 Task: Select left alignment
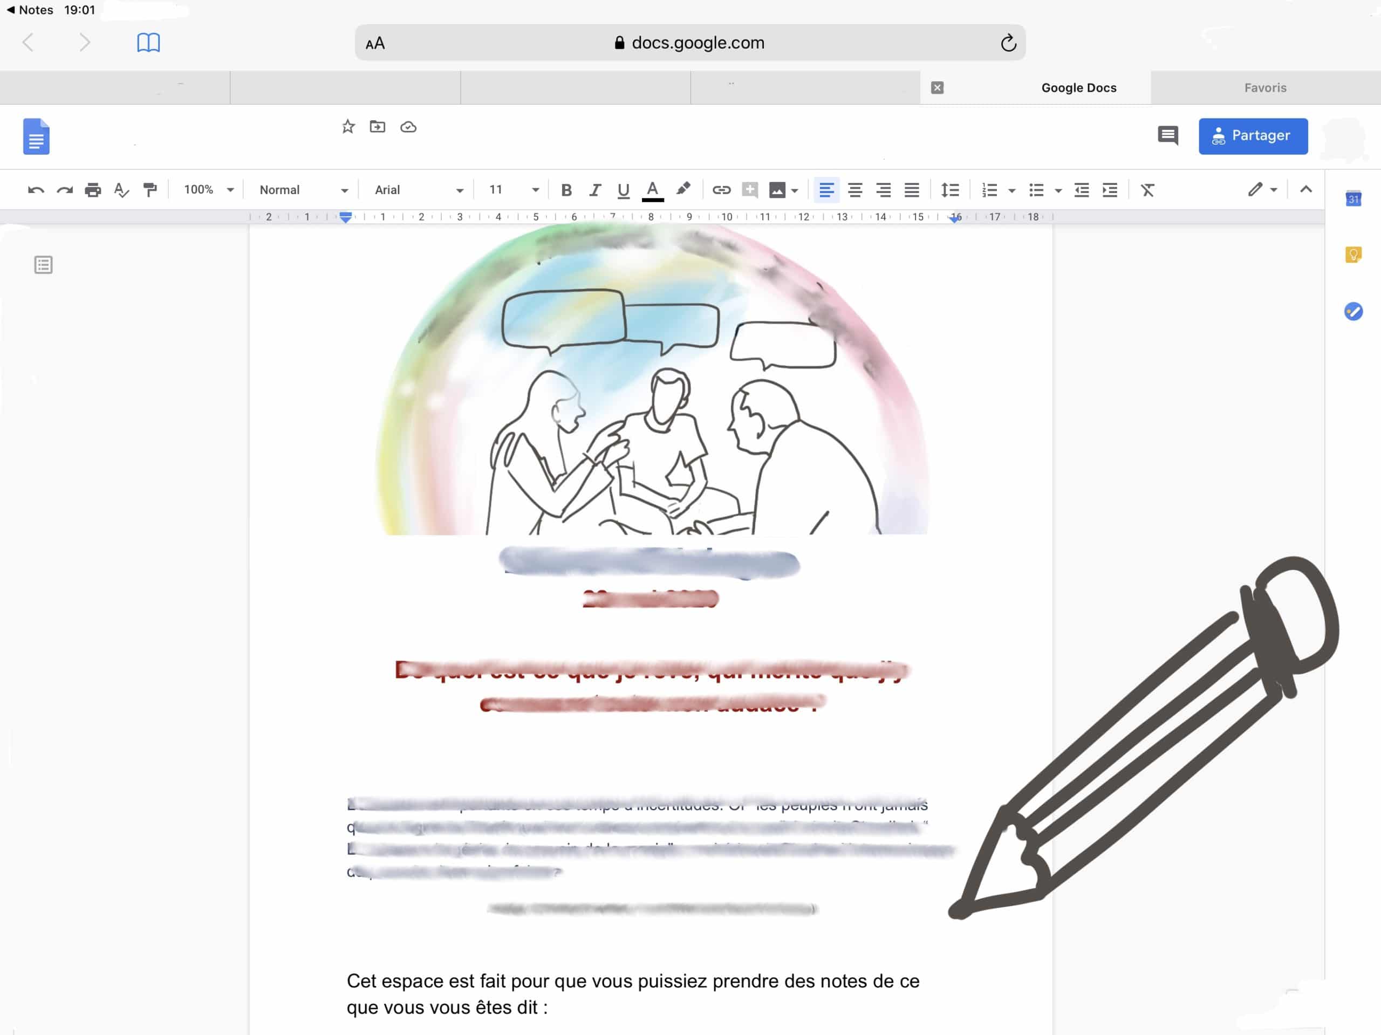point(826,190)
